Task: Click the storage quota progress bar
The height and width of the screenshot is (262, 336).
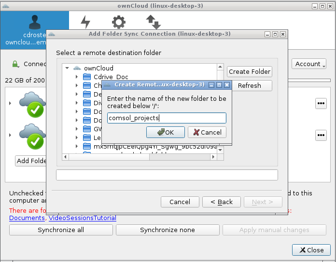Action: [x=309, y=80]
